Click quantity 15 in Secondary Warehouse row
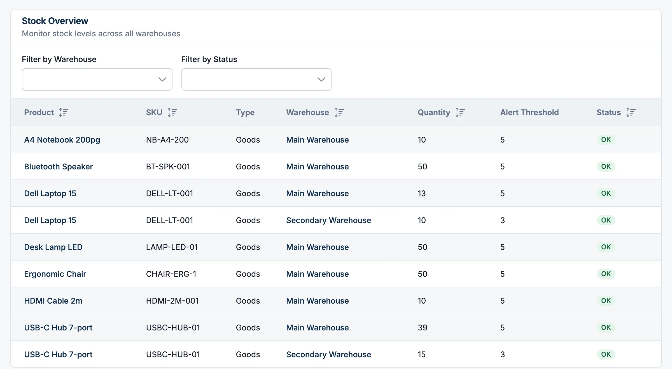 click(422, 354)
